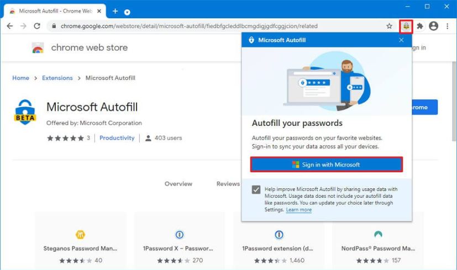Click the 1Password extension desktop icon
The width and height of the screenshot is (457, 270).
click(x=279, y=235)
